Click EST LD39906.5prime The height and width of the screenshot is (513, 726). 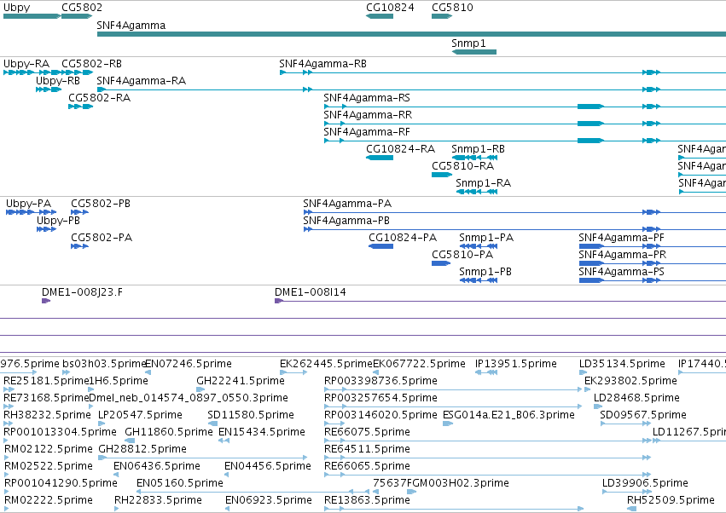click(x=645, y=484)
